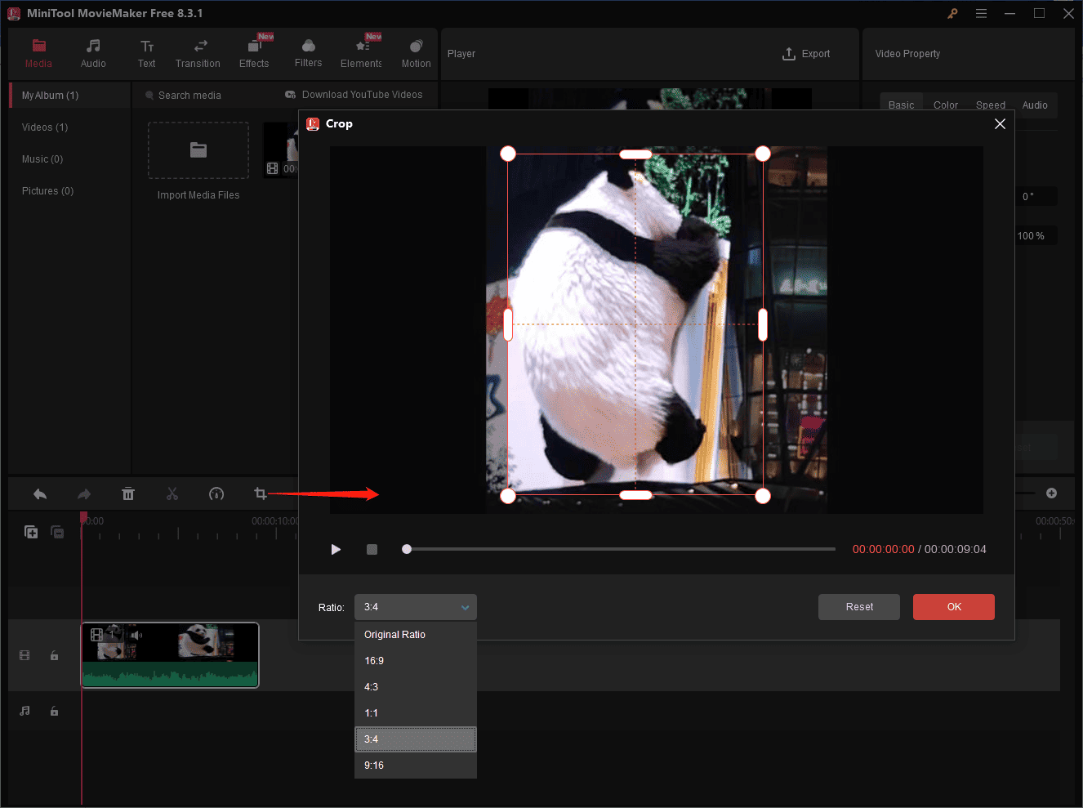
Task: Click the split scissors icon
Action: point(172,493)
